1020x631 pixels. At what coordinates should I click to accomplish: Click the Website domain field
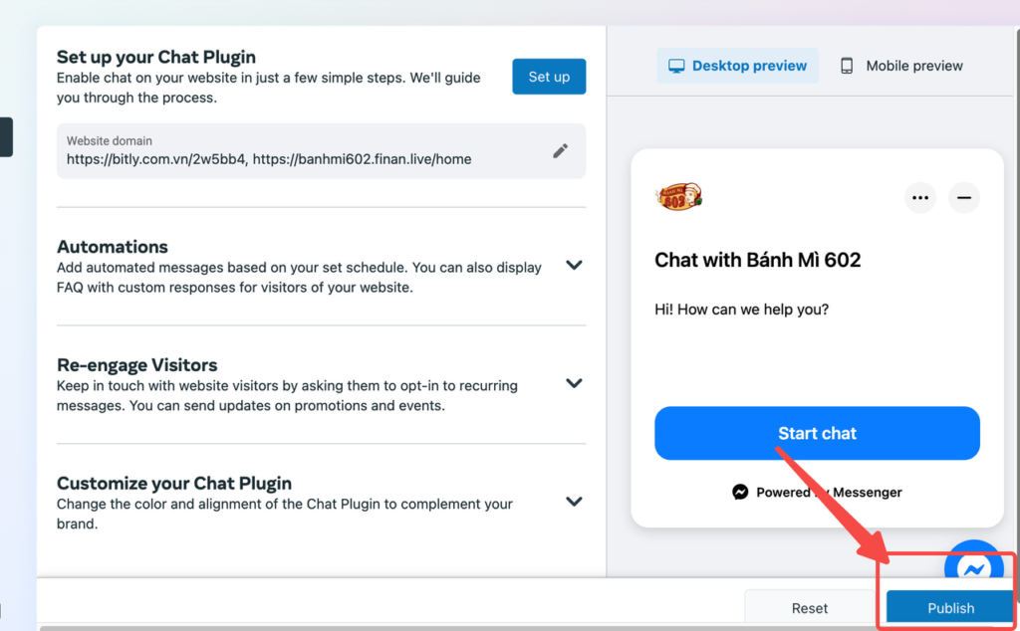(x=321, y=150)
